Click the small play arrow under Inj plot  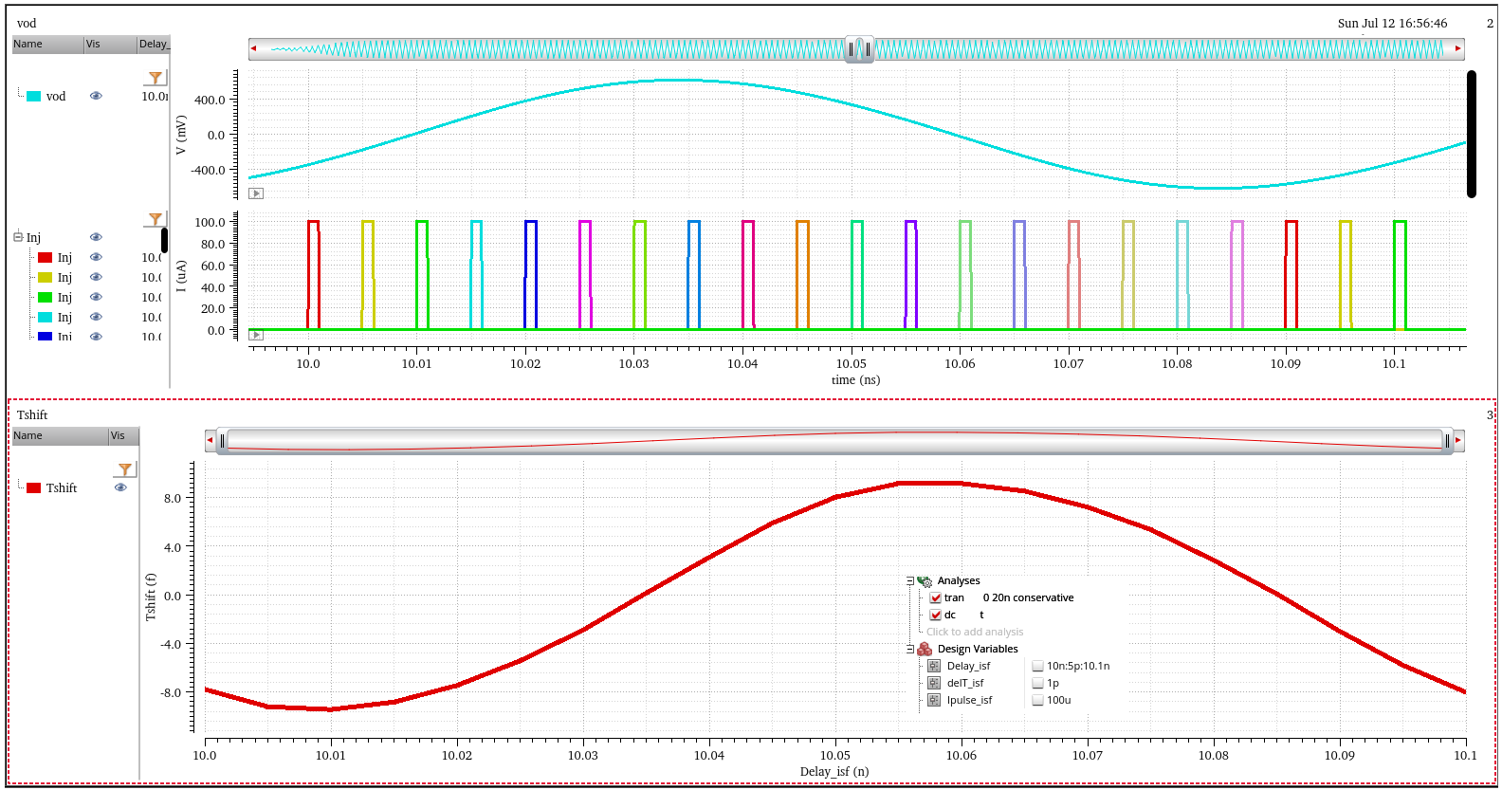(256, 335)
